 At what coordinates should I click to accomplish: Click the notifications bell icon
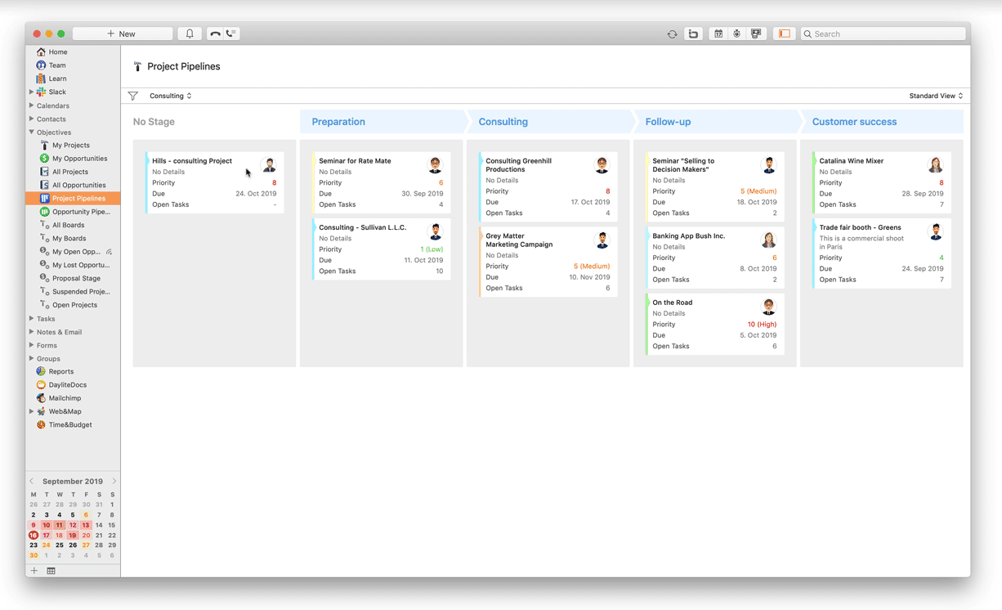[x=190, y=34]
